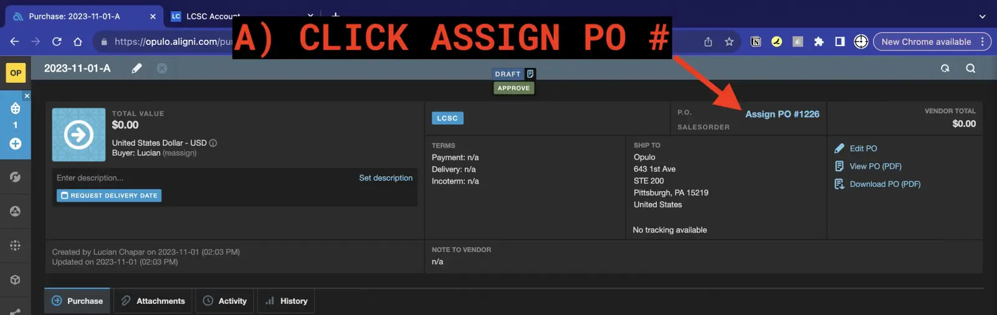The image size is (997, 315).
Task: Click Download PO (PDF) link
Action: [x=884, y=184]
